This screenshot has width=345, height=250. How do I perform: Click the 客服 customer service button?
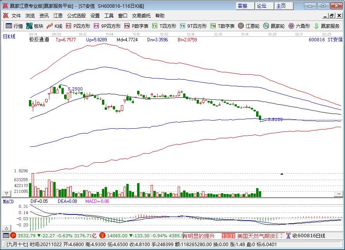click(x=245, y=6)
